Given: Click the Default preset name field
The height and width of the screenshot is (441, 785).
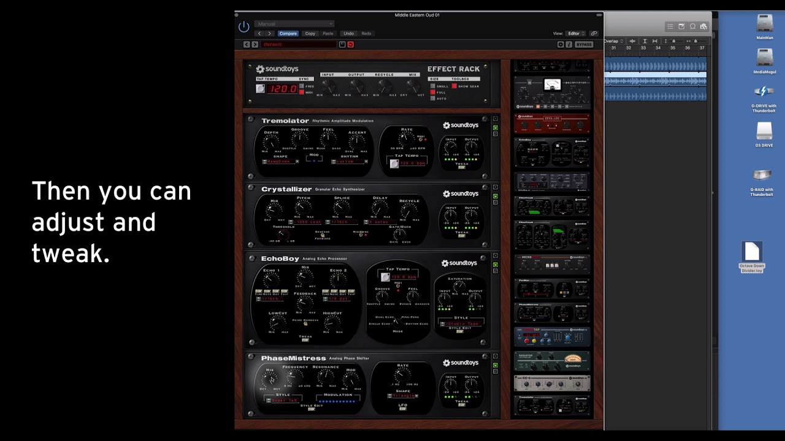Looking at the screenshot, I should click(299, 45).
